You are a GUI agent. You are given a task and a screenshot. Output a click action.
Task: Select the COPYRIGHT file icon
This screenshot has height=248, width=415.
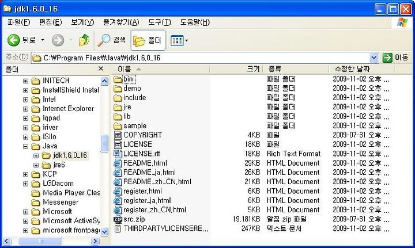pos(118,135)
